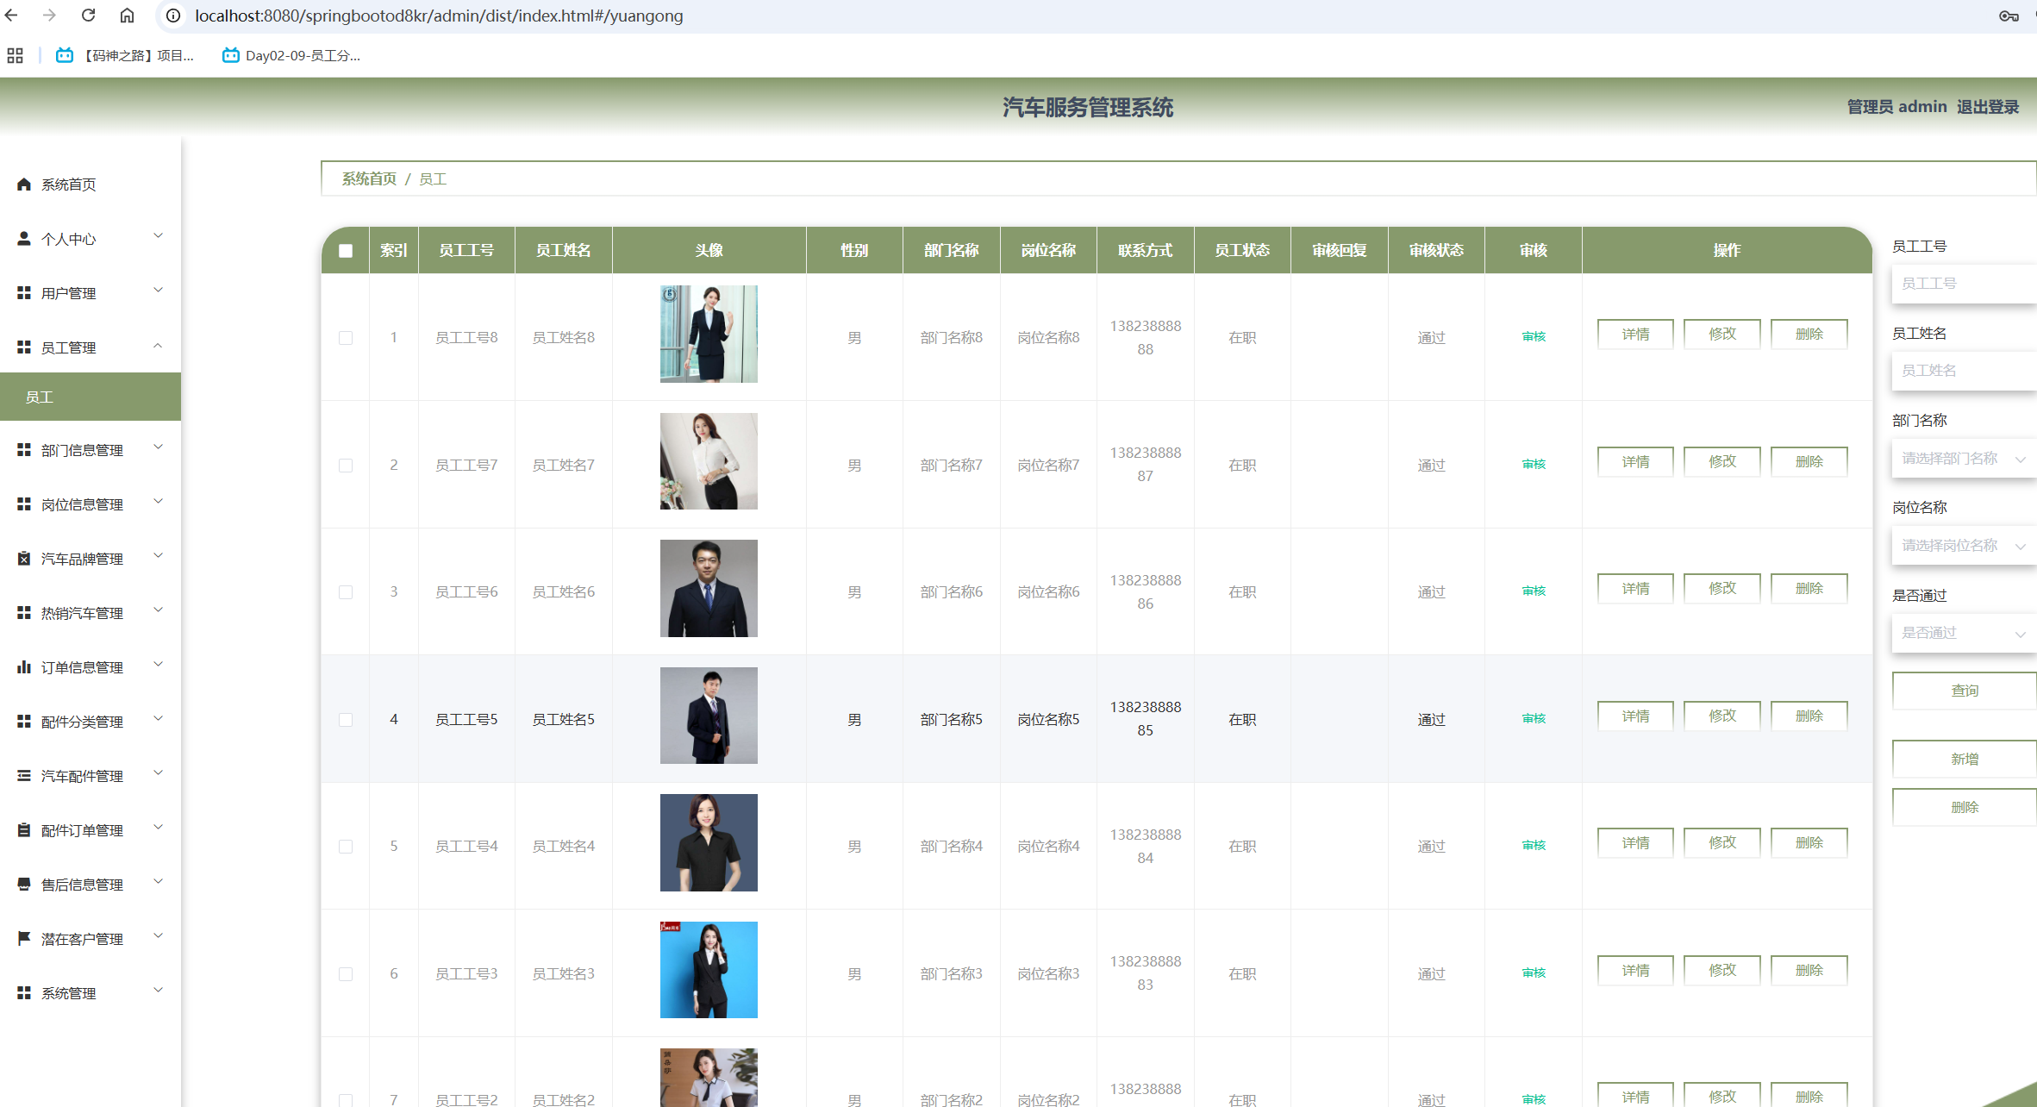Check the row for 员工工号6
This screenshot has width=2037, height=1107.
[x=346, y=592]
